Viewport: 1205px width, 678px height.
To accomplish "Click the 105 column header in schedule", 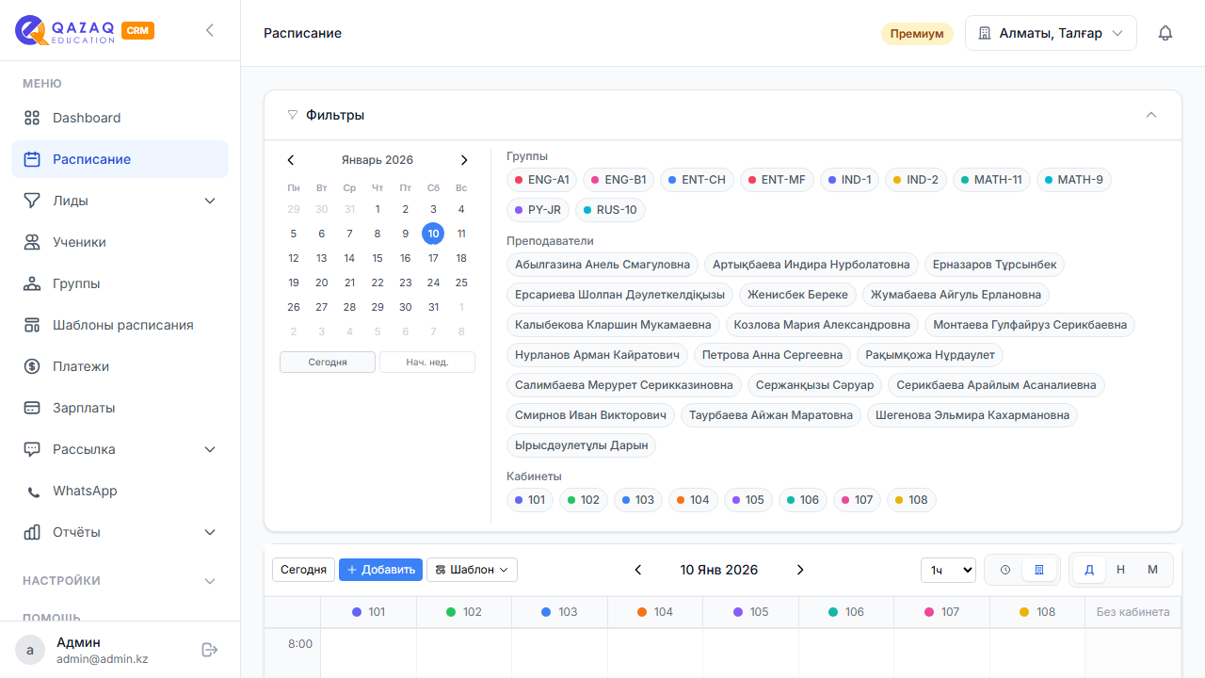I will pyautogui.click(x=750, y=612).
